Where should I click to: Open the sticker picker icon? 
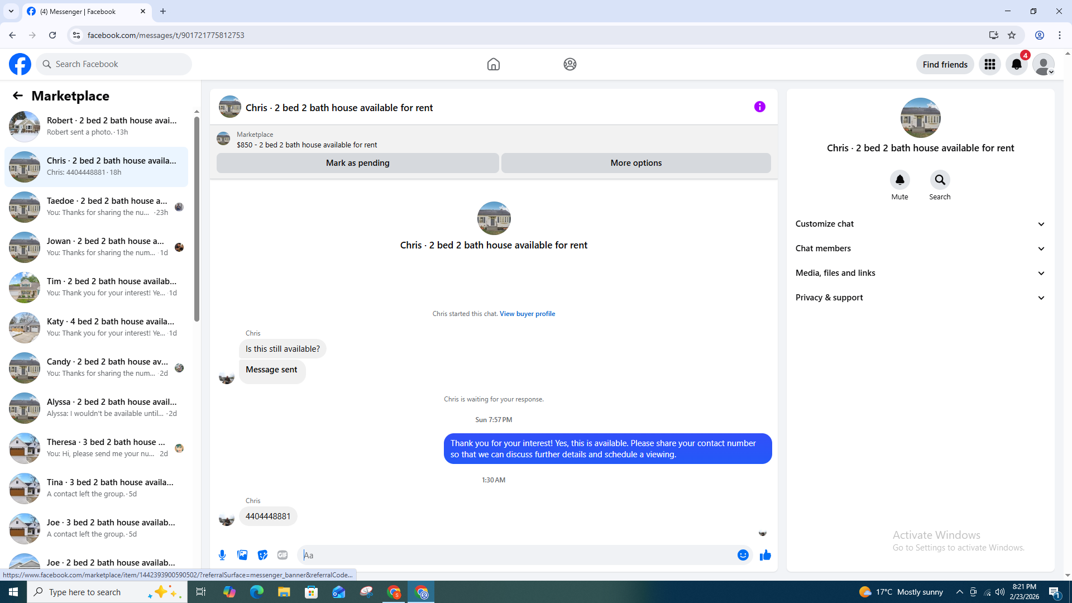262,555
